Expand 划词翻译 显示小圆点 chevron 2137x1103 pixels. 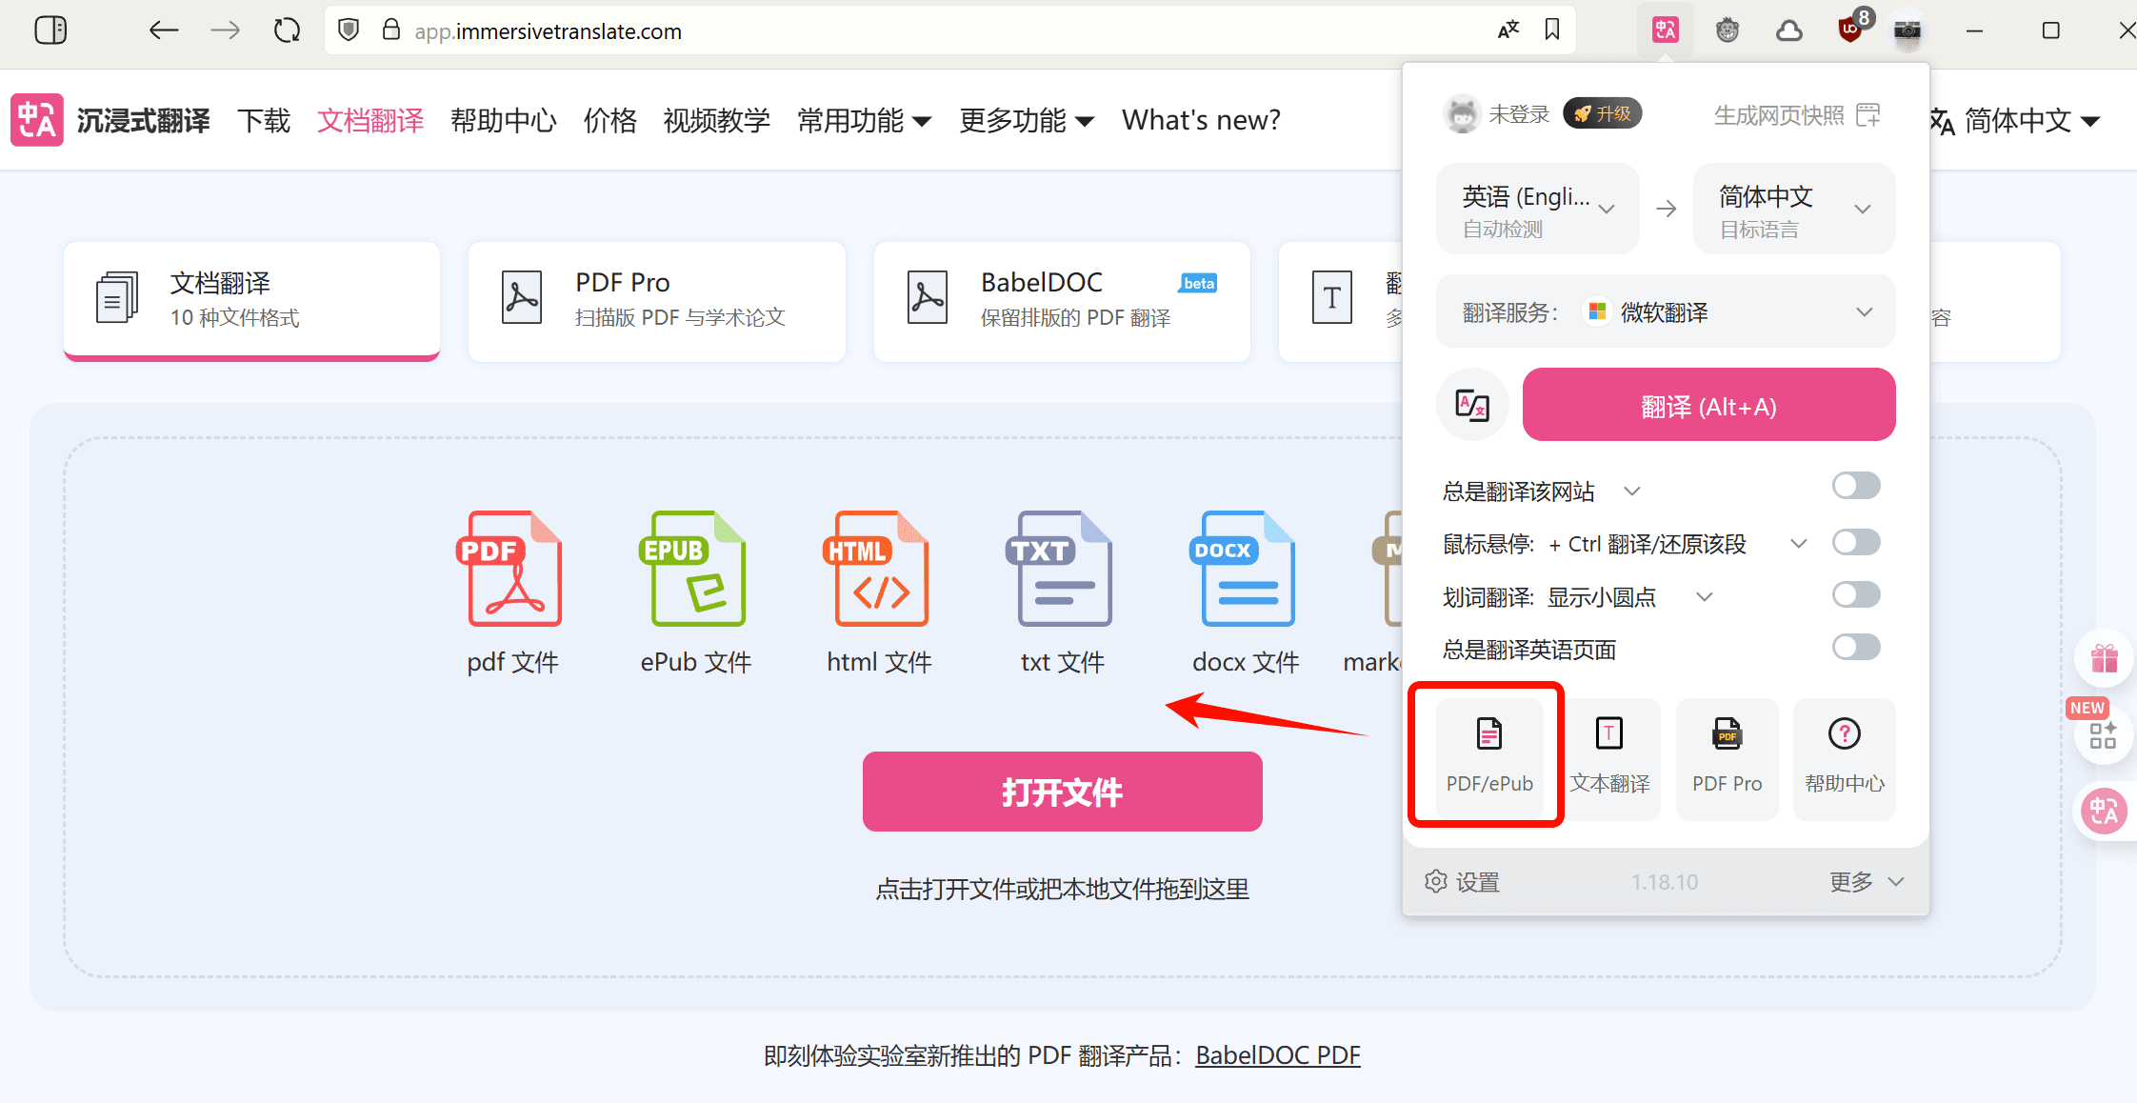[x=1705, y=597]
